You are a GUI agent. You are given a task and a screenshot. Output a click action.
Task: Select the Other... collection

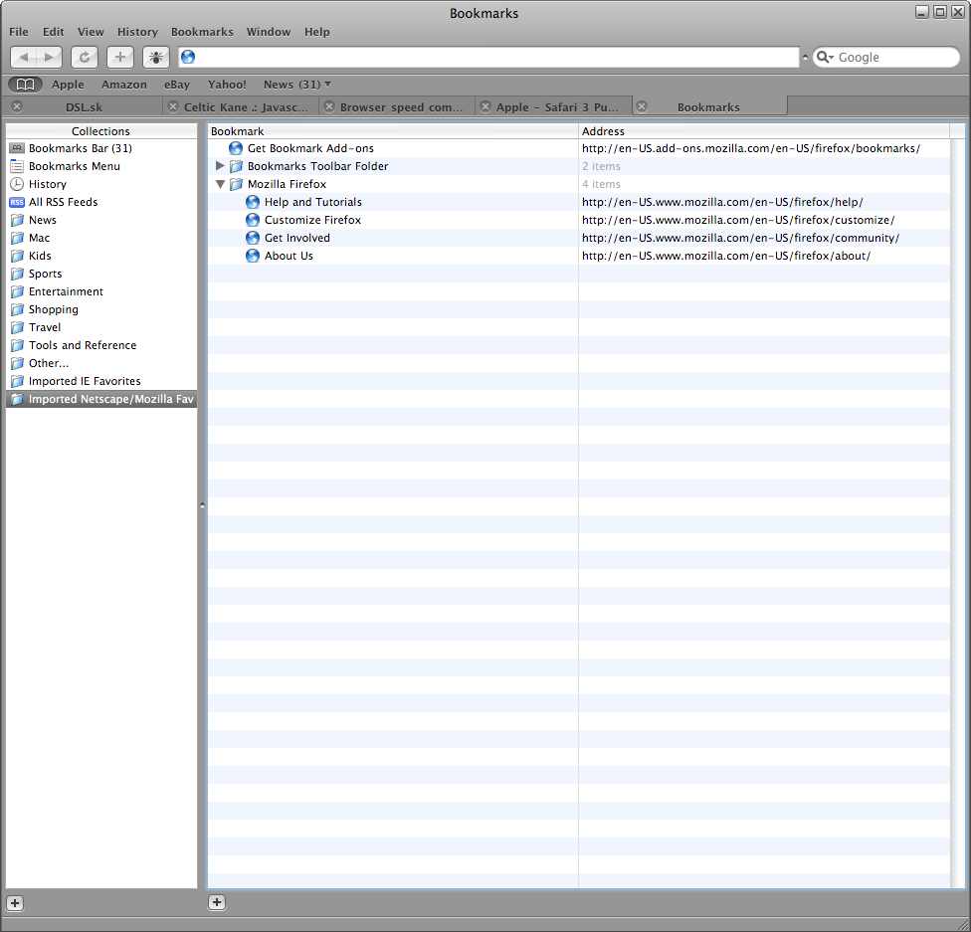(x=101, y=363)
